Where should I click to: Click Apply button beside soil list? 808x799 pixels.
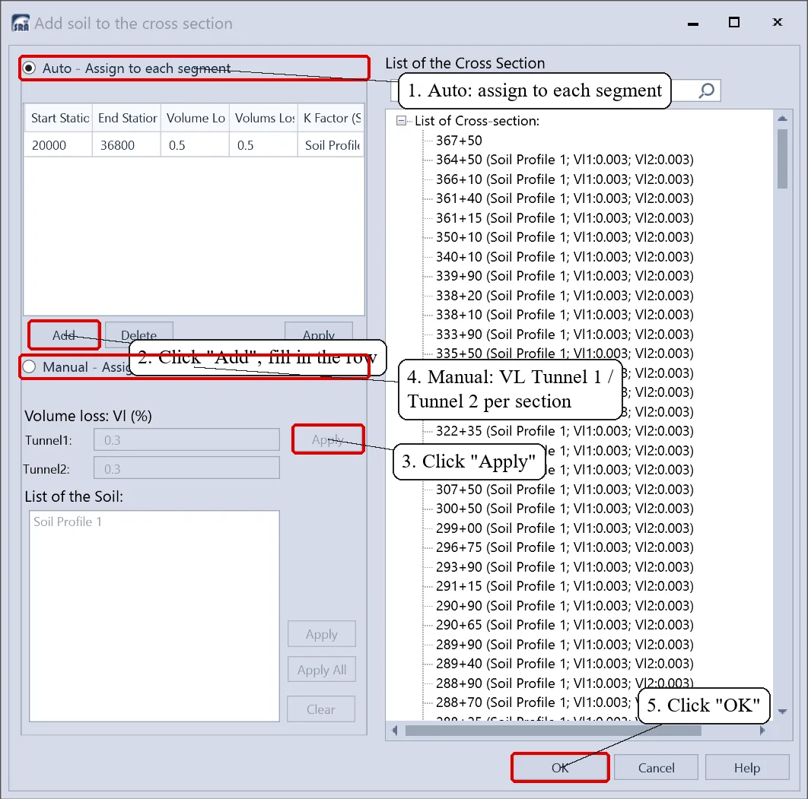[322, 634]
